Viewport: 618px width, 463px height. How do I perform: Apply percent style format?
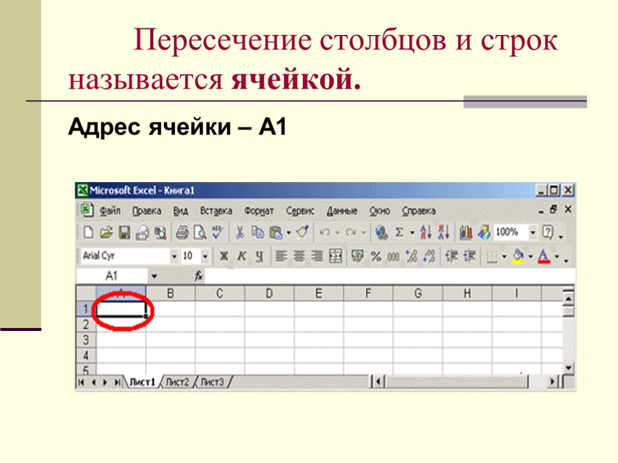[x=376, y=256]
